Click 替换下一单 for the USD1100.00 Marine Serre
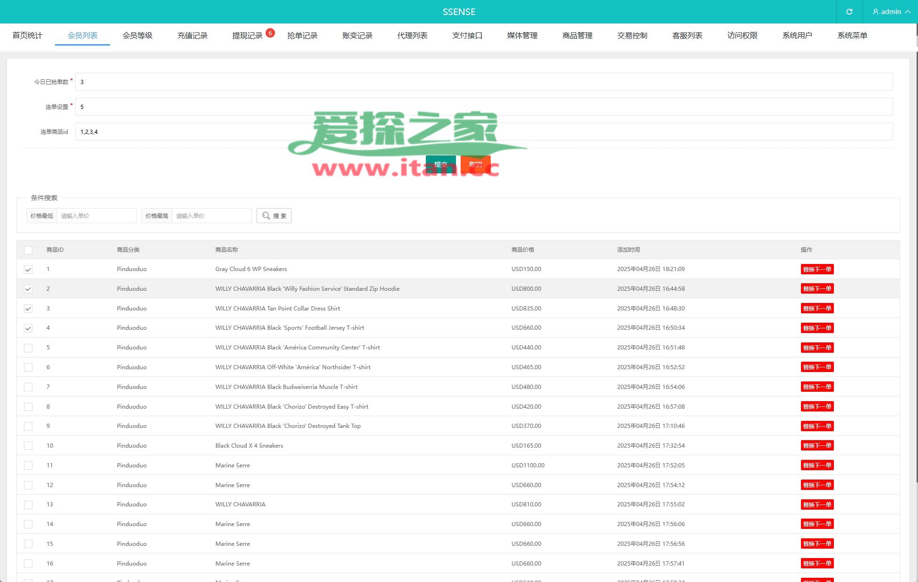This screenshot has width=918, height=582. coord(817,465)
